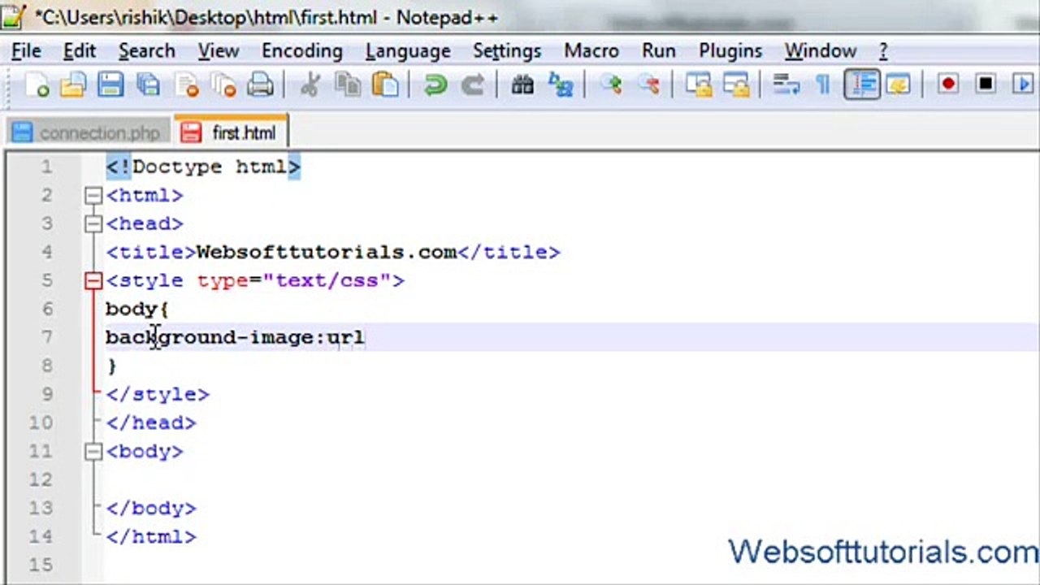Open the ? help menu
This screenshot has height=585, width=1040.
click(x=883, y=50)
